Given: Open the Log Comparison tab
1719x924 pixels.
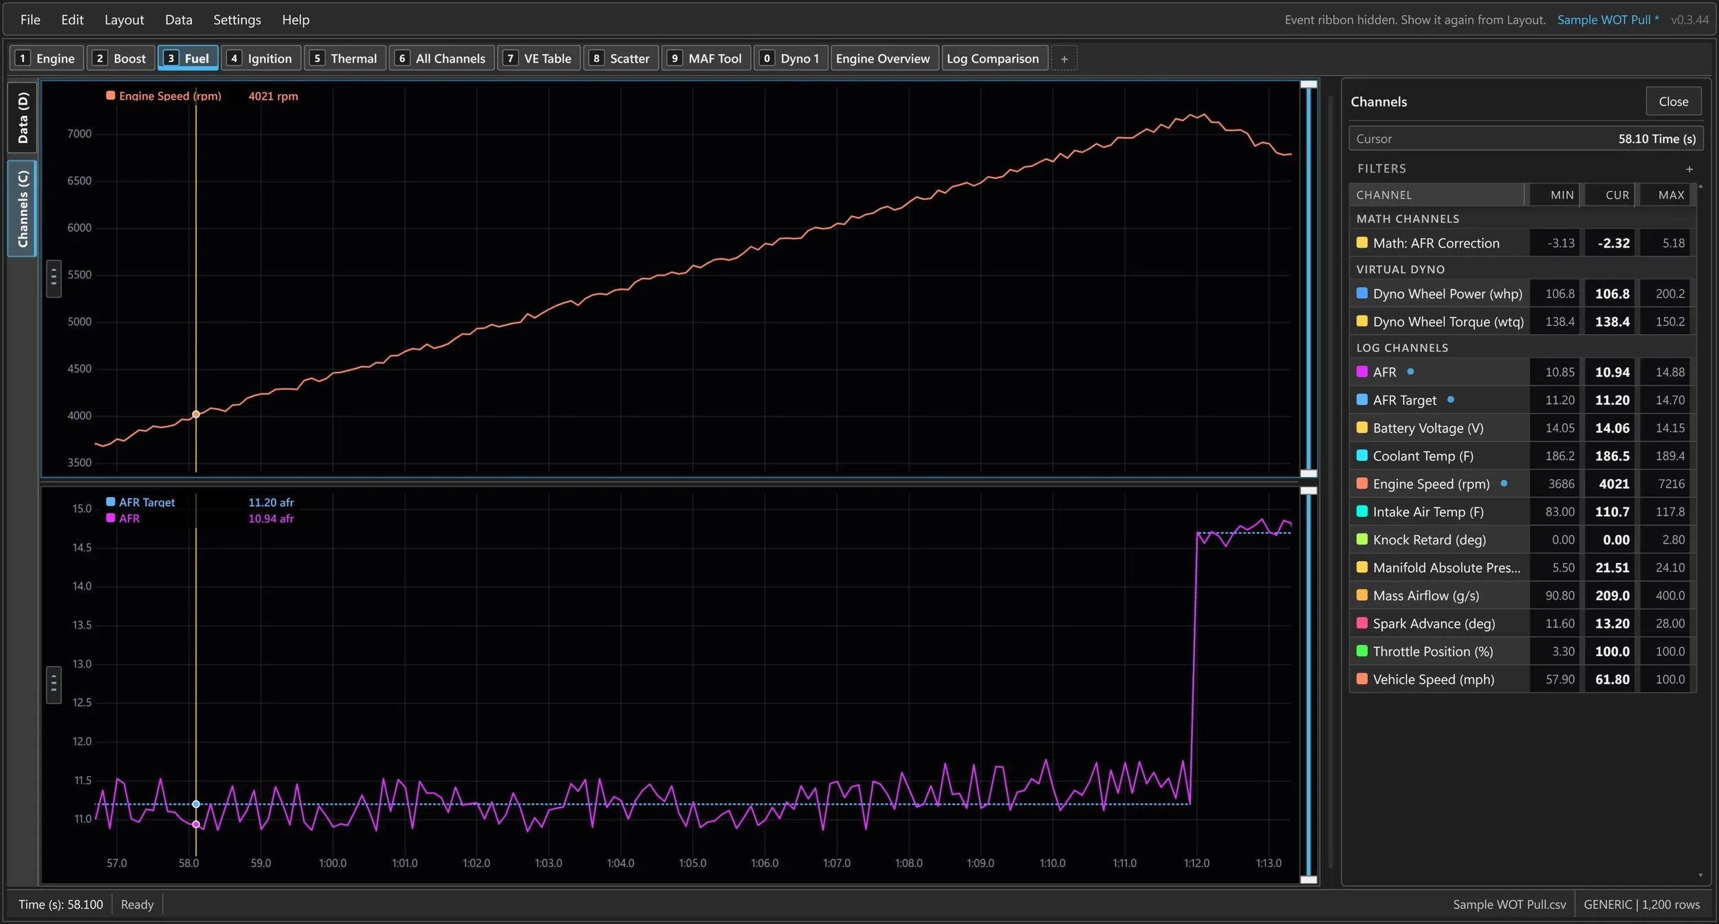Looking at the screenshot, I should (x=994, y=58).
